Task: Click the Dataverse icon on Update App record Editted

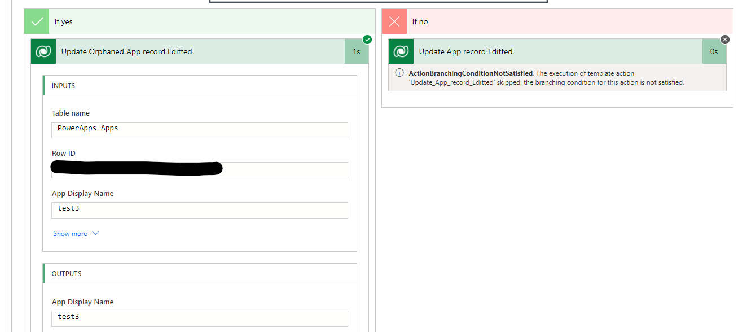Action: coord(401,51)
